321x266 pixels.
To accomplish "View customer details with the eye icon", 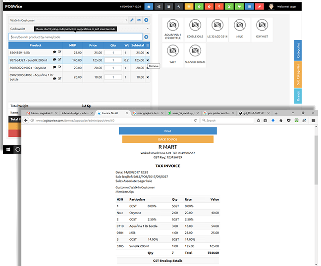I will pos(139,20).
